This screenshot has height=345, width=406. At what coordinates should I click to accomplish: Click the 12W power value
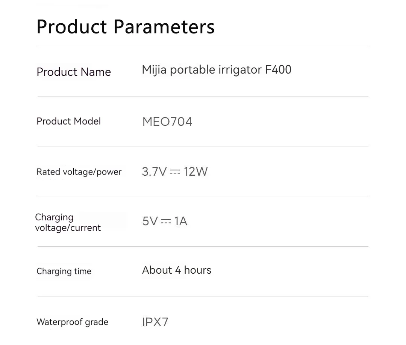click(196, 172)
